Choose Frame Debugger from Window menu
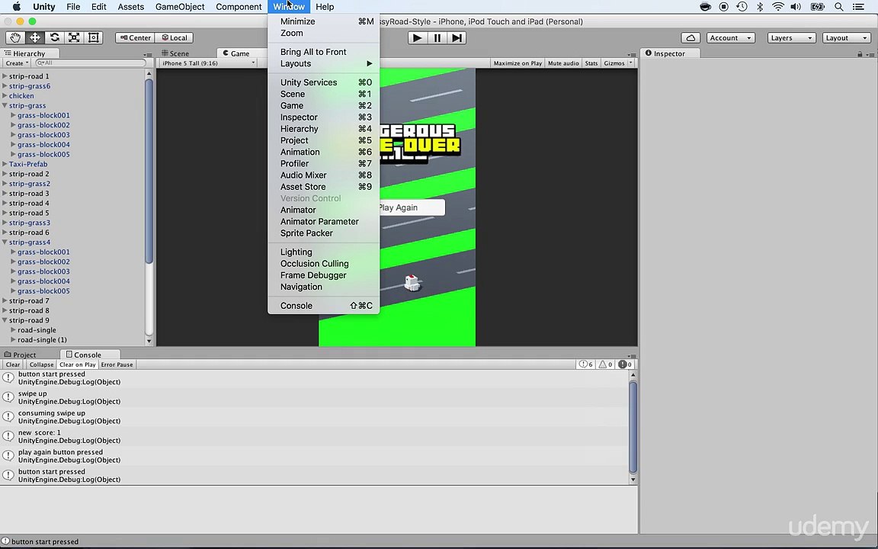878x549 pixels. click(324, 275)
